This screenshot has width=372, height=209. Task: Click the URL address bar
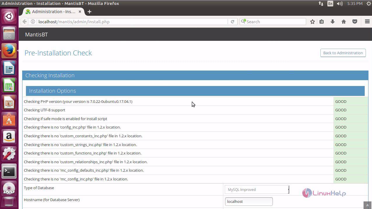coord(132,22)
